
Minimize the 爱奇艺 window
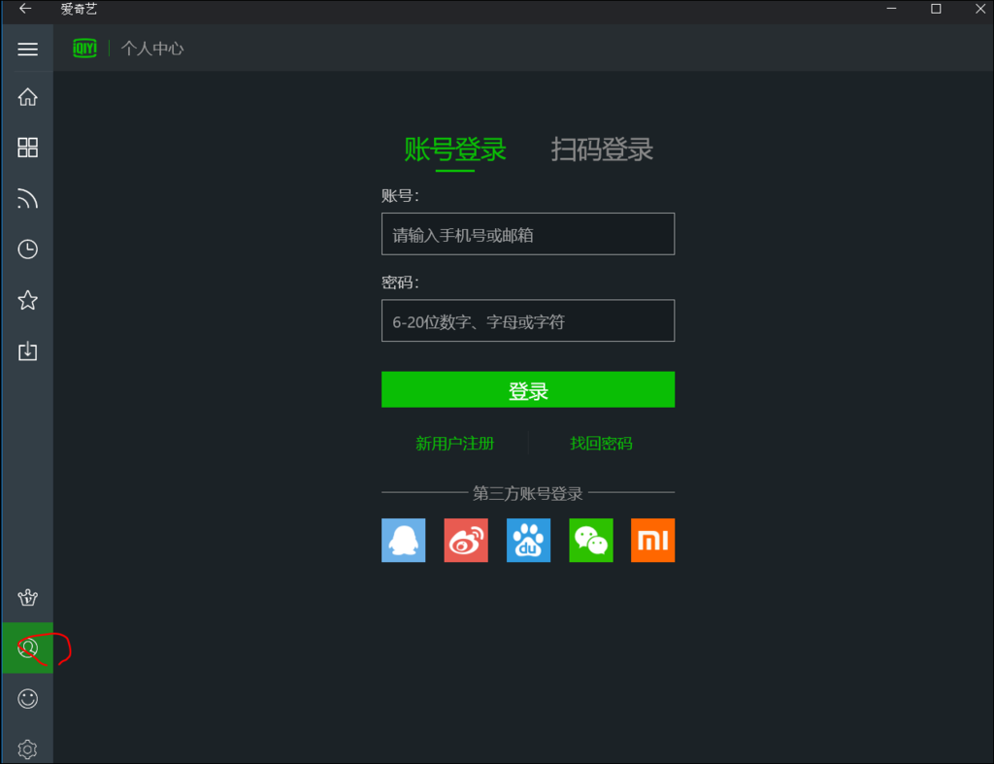click(x=891, y=9)
